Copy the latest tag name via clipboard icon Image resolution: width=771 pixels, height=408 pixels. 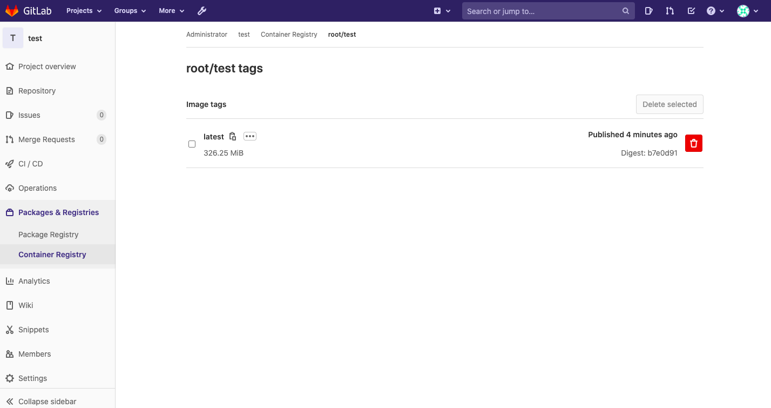point(232,136)
